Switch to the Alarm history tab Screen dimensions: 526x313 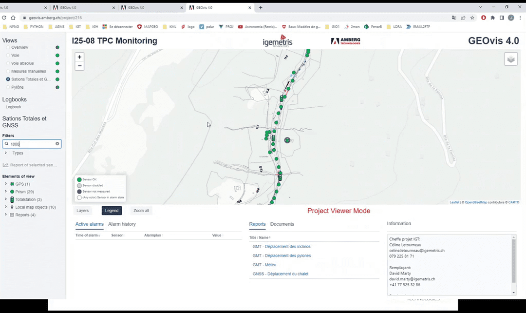pyautogui.click(x=122, y=224)
